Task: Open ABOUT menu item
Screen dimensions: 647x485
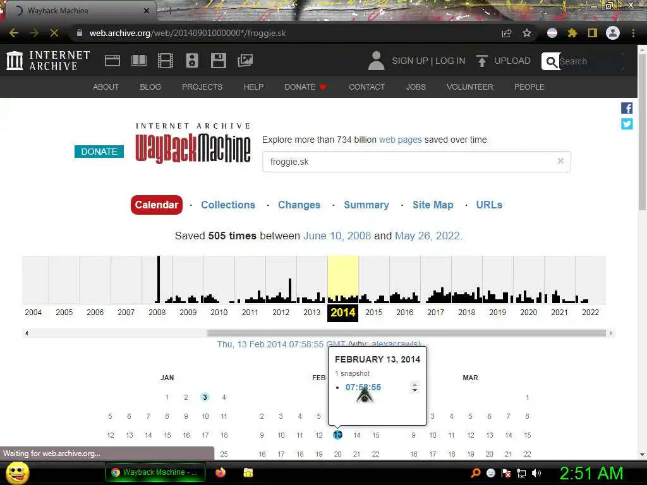Action: (x=106, y=87)
